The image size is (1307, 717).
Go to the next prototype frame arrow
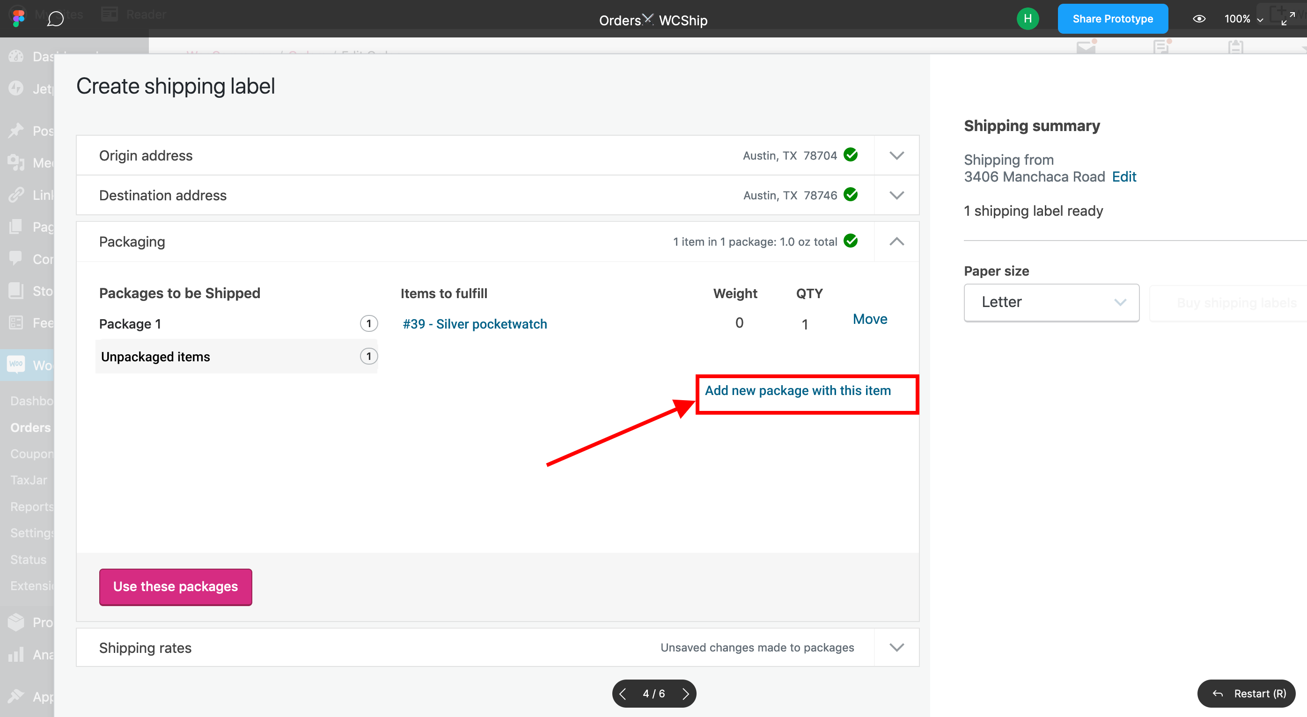click(686, 694)
